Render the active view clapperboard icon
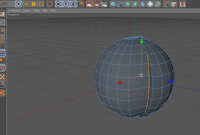The image size is (200, 135). [x=89, y=4]
